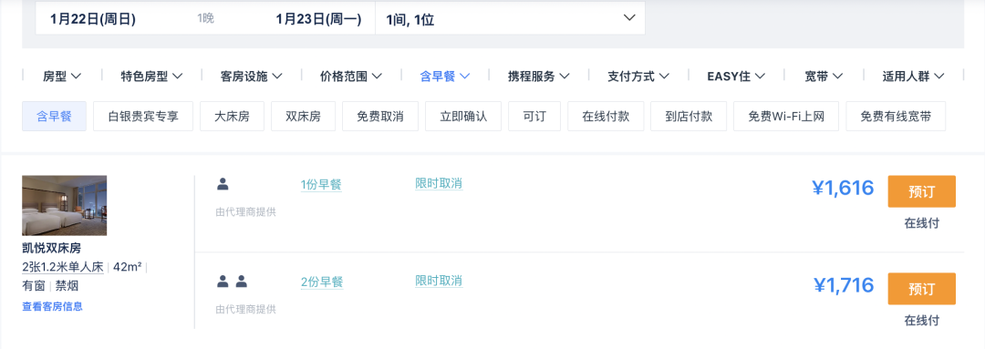Viewport: 985px width, 349px height.
Task: View 限时取消 policy for ¥1,616 rate
Action: (x=439, y=184)
